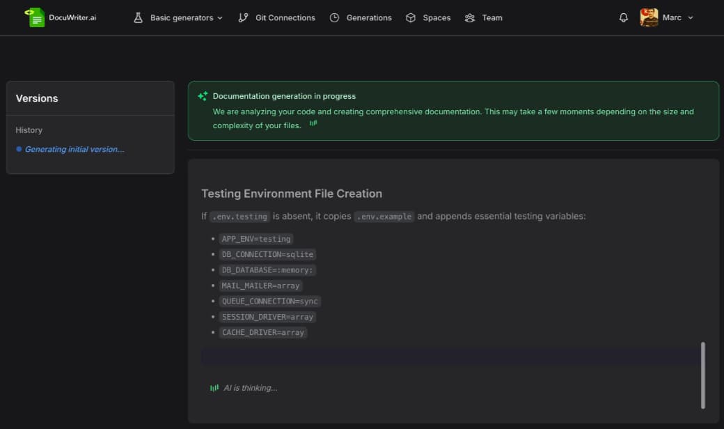Click the flask icon beside Basic generators
Viewport: 724px width, 429px height.
138,17
